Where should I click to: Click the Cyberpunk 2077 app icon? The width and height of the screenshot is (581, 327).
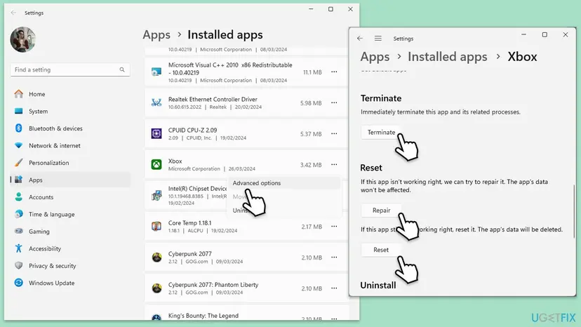(156, 258)
